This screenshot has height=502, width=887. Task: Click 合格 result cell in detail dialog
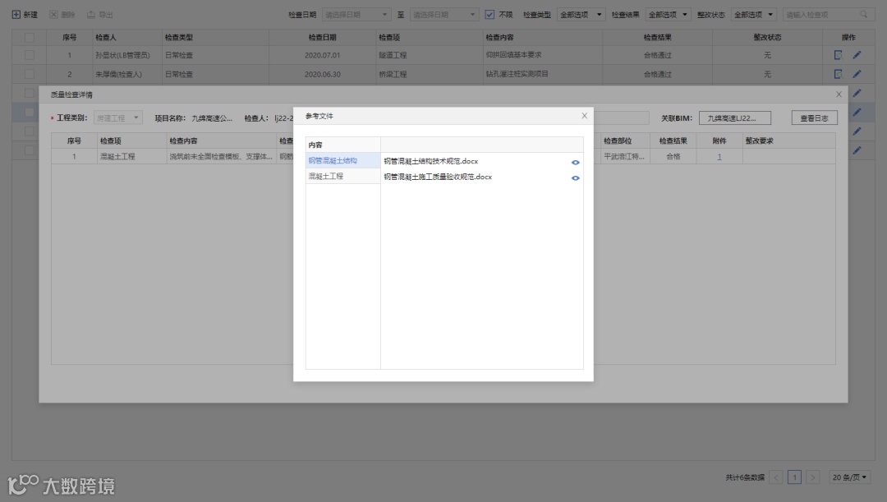673,157
